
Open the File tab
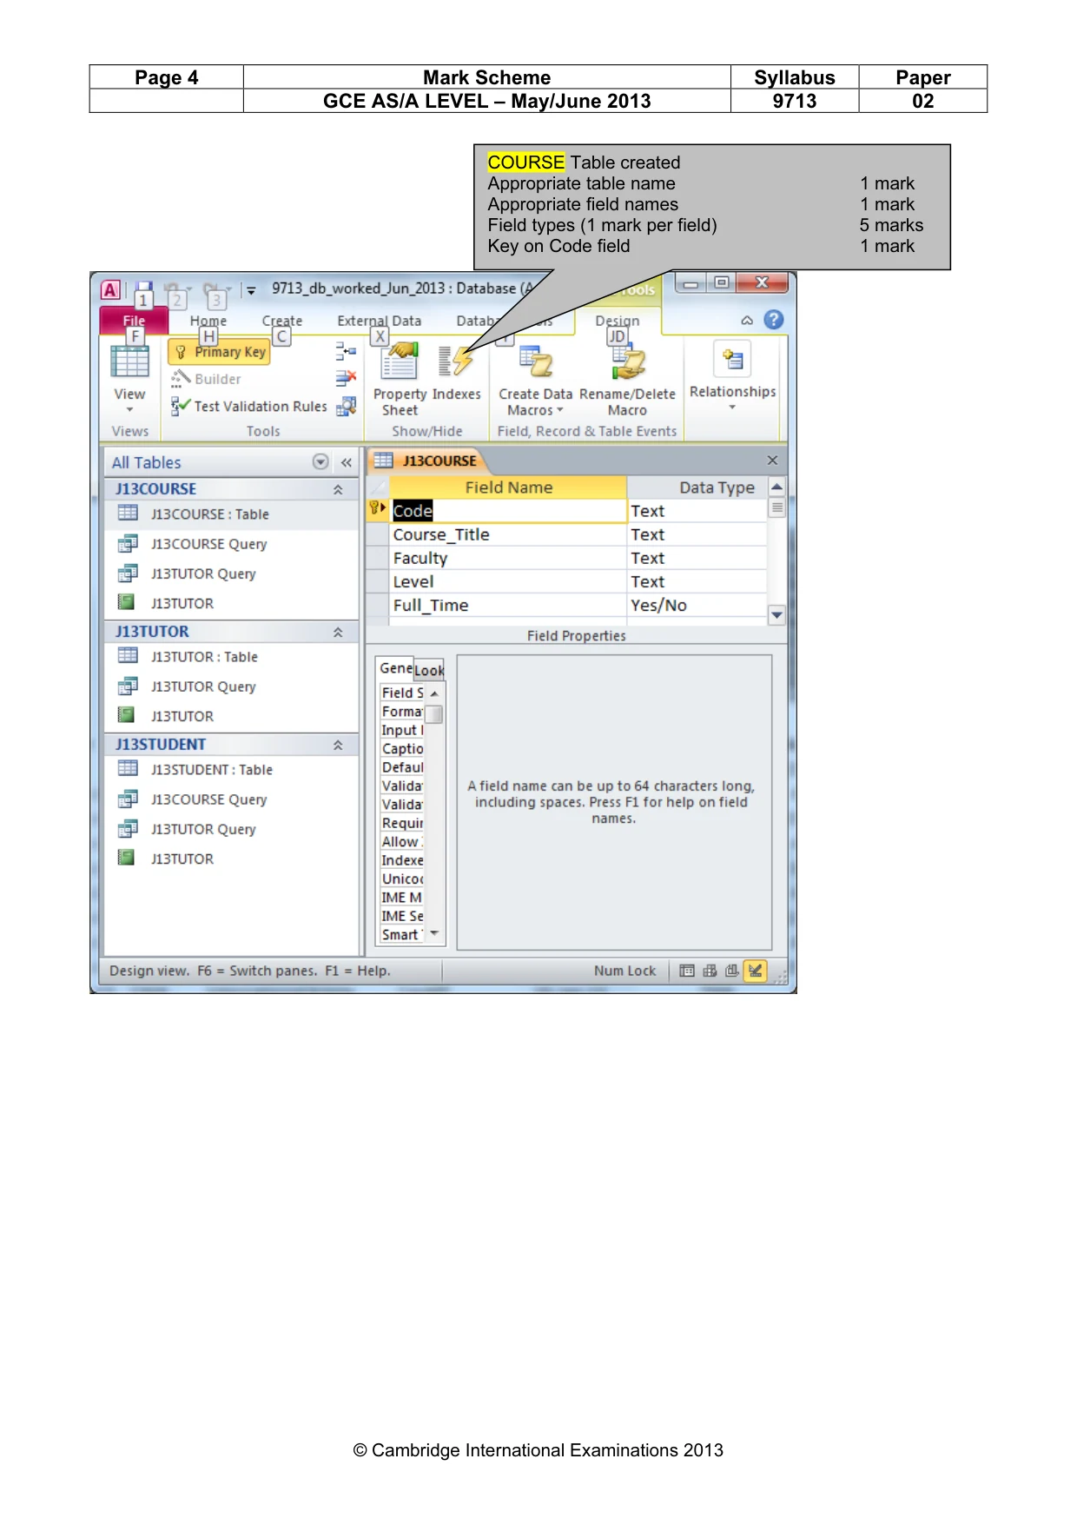tap(134, 321)
